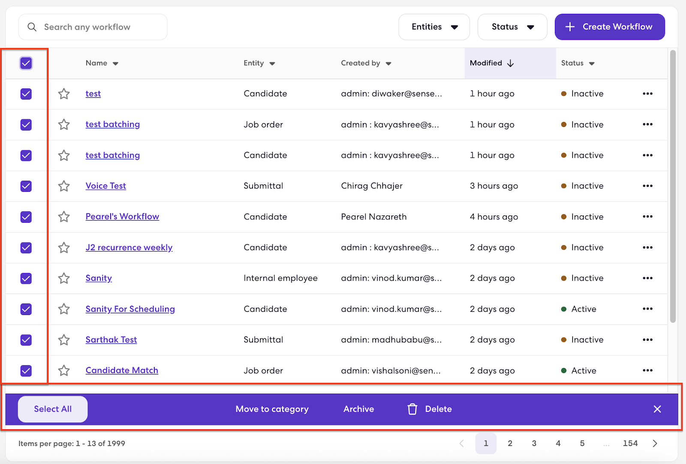This screenshot has width=686, height=464.
Task: Open the three-dot menu for "Sanity"
Action: (x=648, y=278)
